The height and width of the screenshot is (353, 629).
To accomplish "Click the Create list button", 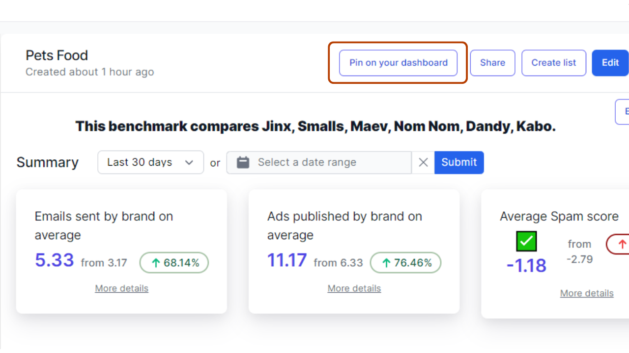I will 554,63.
